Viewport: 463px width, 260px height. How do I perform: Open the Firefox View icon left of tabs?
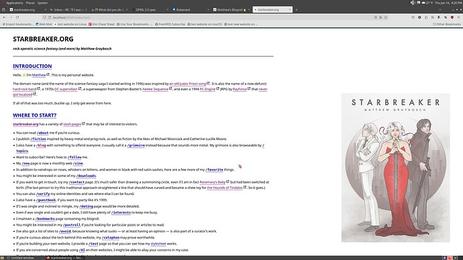[x=3, y=10]
